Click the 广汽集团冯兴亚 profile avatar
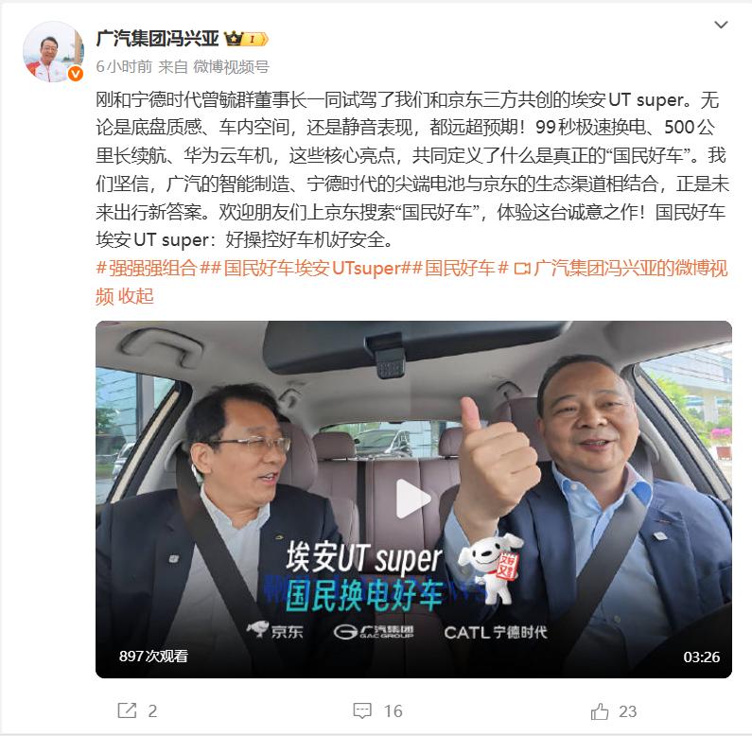This screenshot has width=752, height=736. [53, 52]
